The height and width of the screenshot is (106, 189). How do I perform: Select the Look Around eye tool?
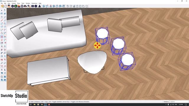pyautogui.click(x=2, y=73)
